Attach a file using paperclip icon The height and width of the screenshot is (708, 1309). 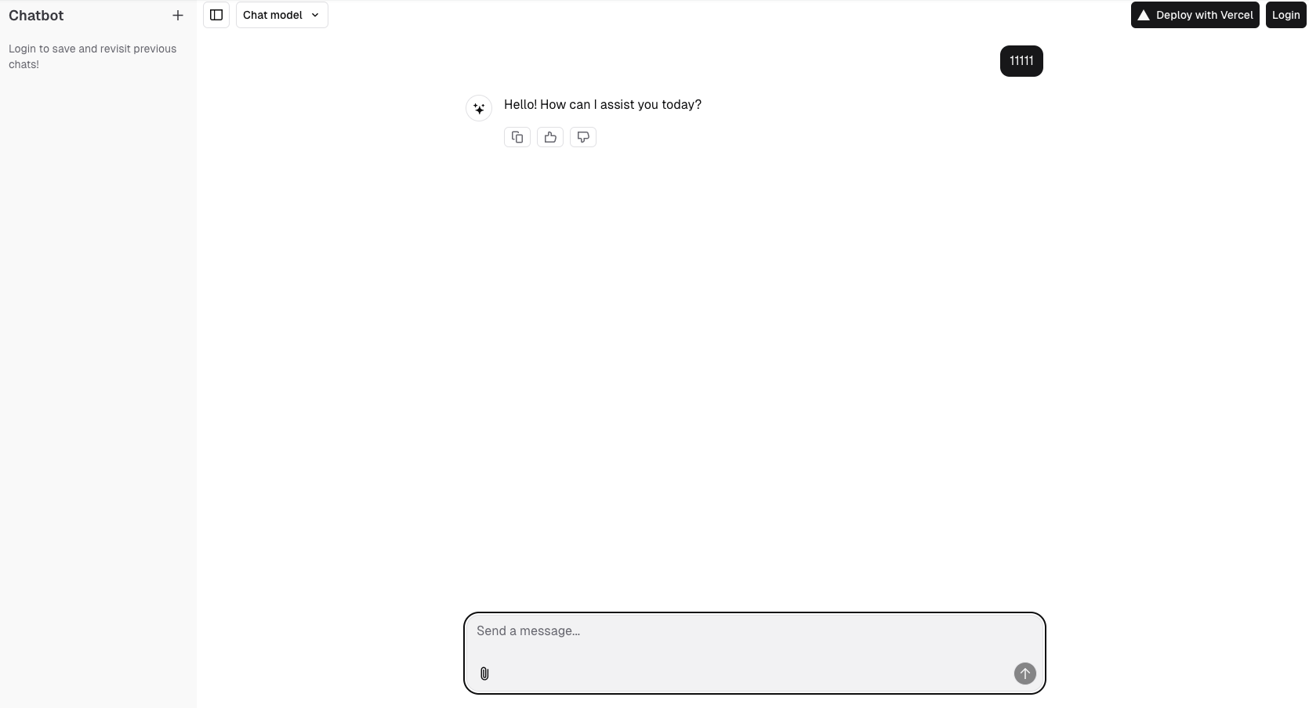pos(484,674)
